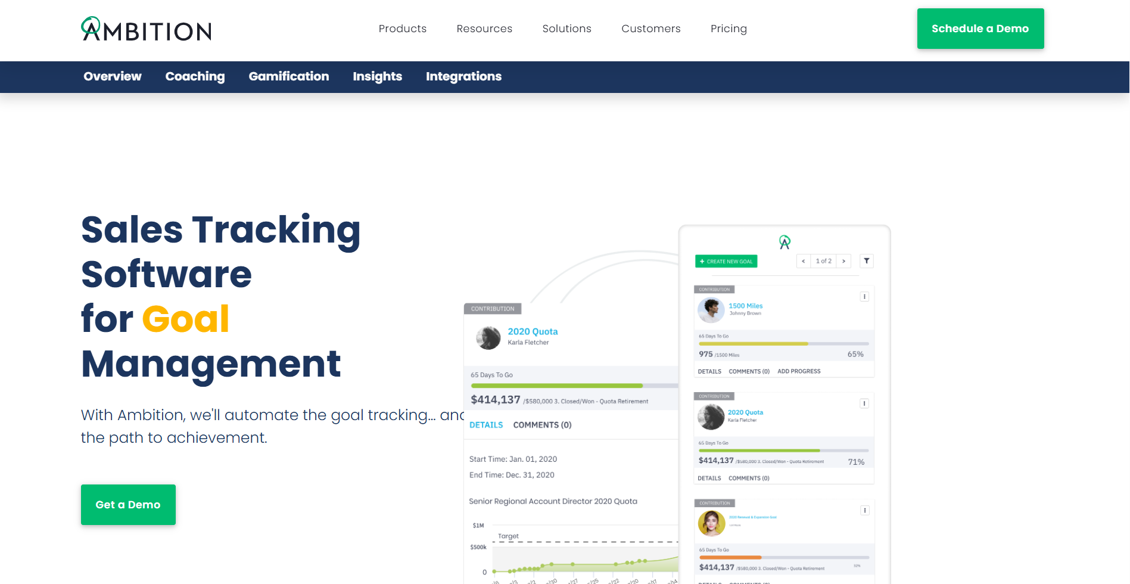Switch to the Coaching tab
The height and width of the screenshot is (584, 1130).
[x=195, y=76]
